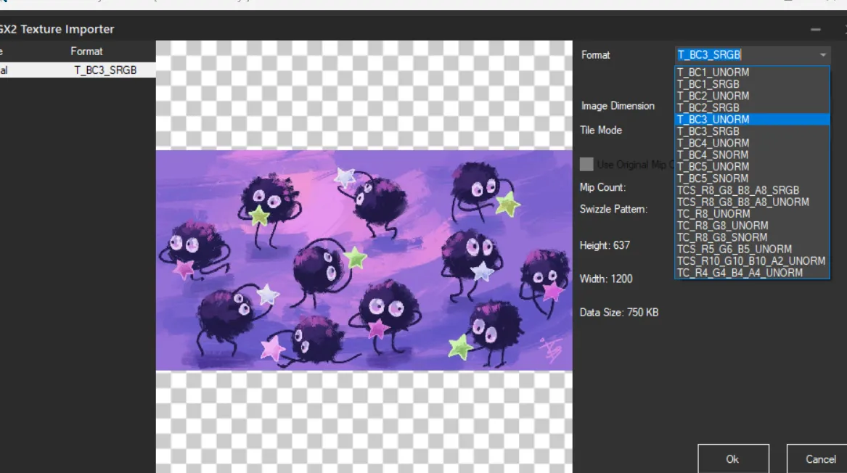Choose highlighted T_BC3_UNORM option
The image size is (847, 473).
tap(713, 120)
